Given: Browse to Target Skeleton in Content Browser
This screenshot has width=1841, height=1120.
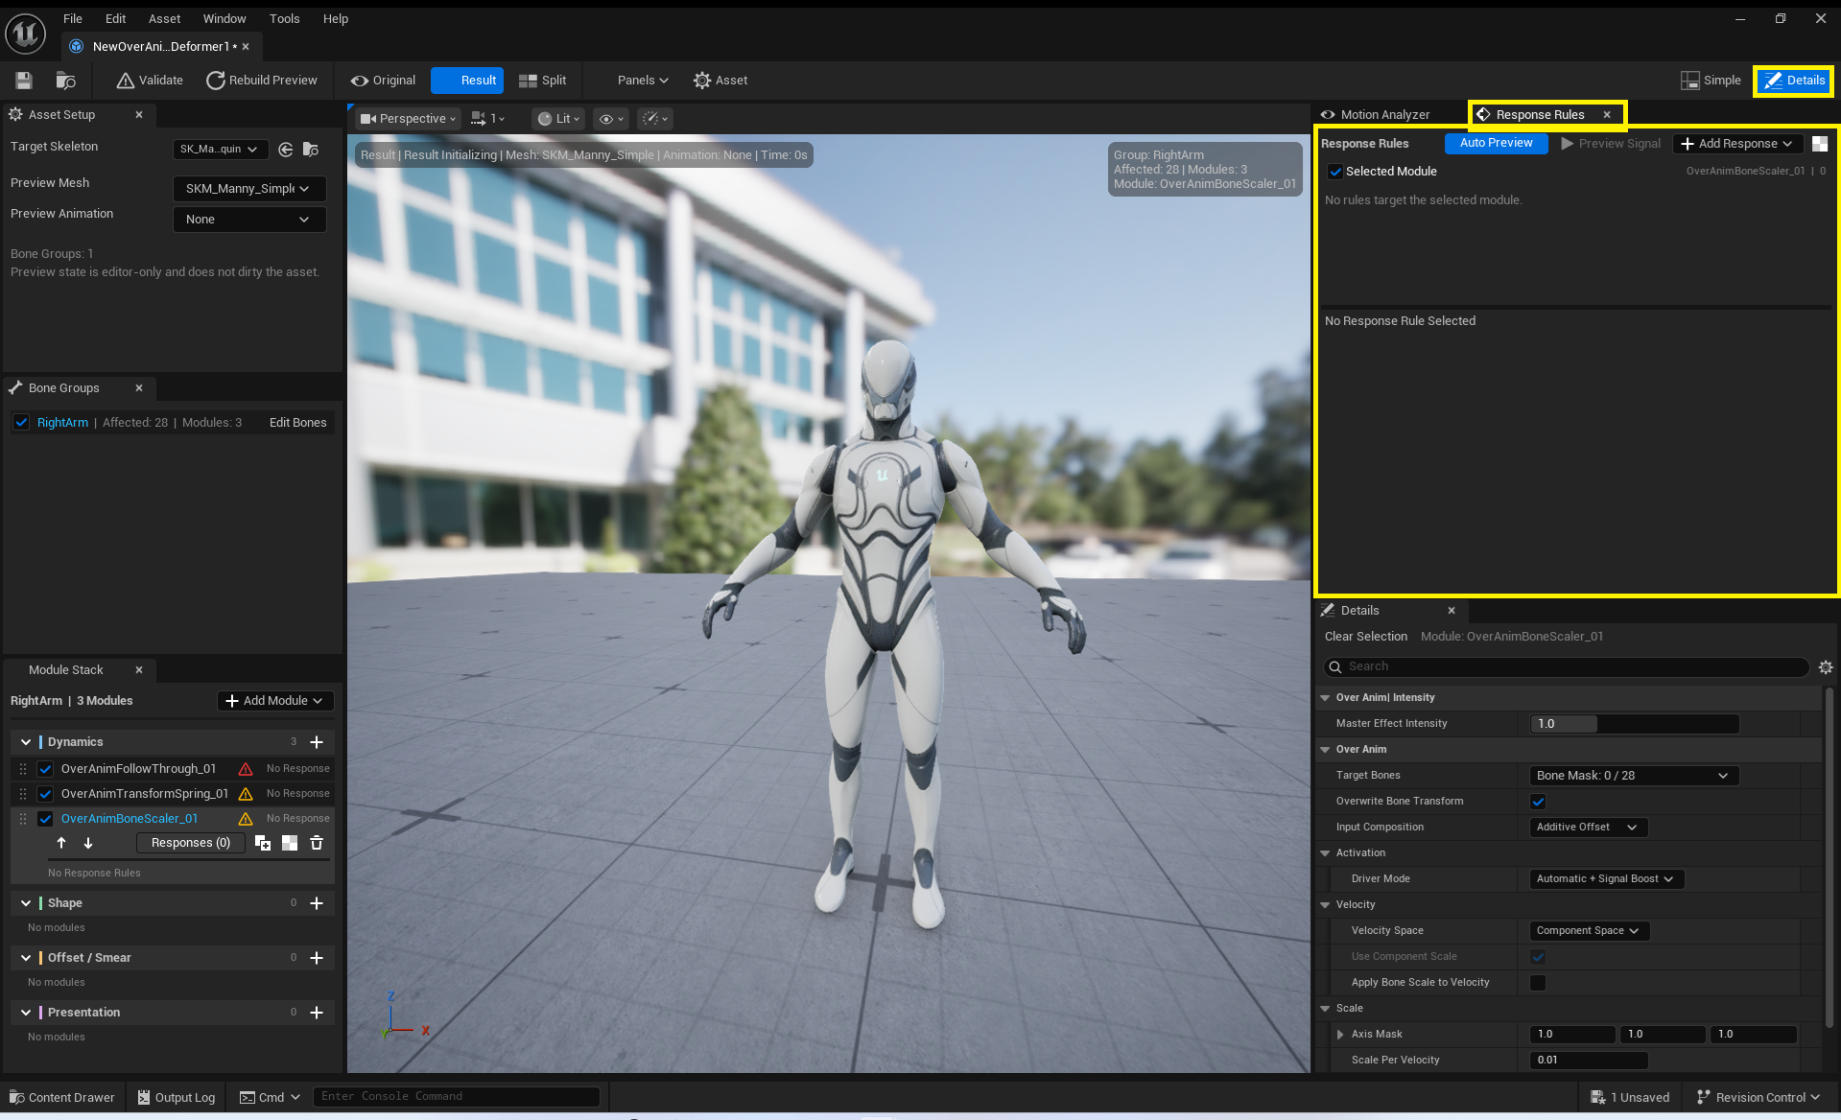Looking at the screenshot, I should 310,150.
